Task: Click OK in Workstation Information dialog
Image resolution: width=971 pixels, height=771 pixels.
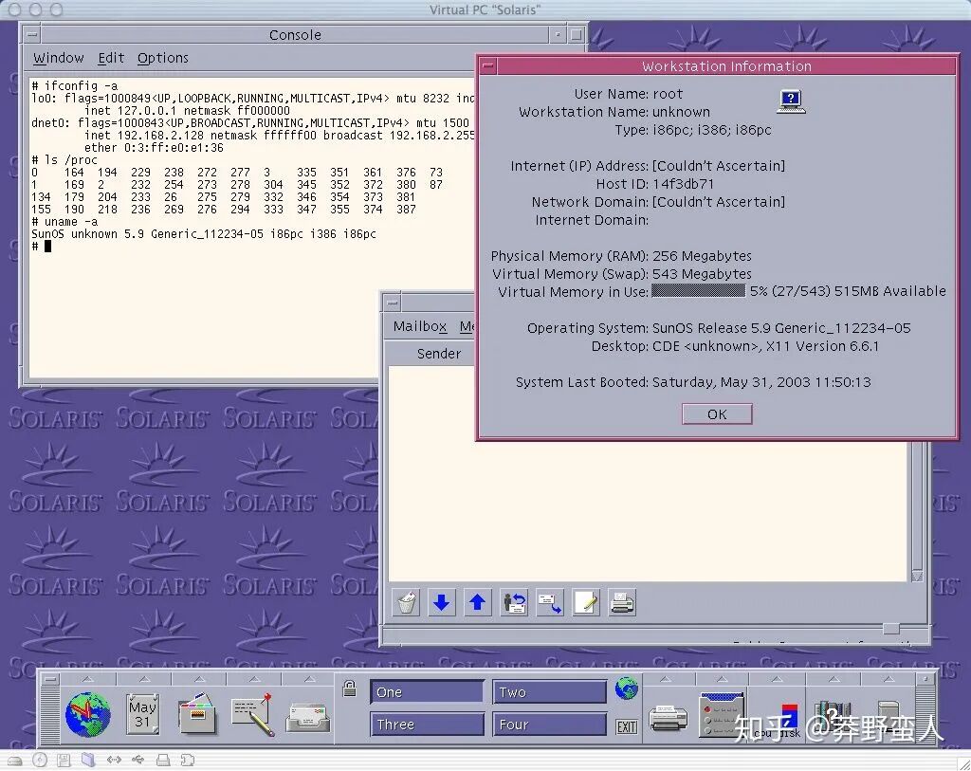Action: click(717, 414)
